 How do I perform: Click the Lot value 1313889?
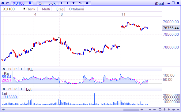click(9, 97)
